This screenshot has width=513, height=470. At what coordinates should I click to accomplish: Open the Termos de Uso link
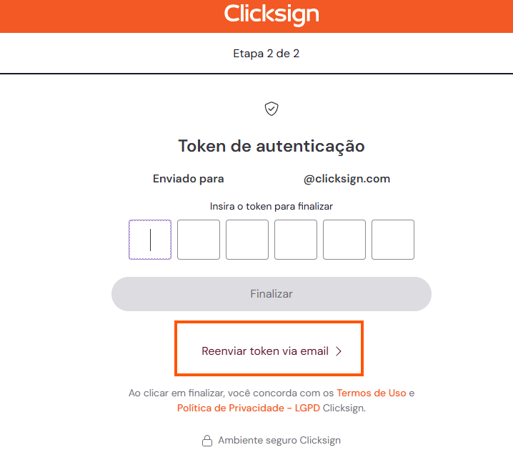click(x=372, y=393)
